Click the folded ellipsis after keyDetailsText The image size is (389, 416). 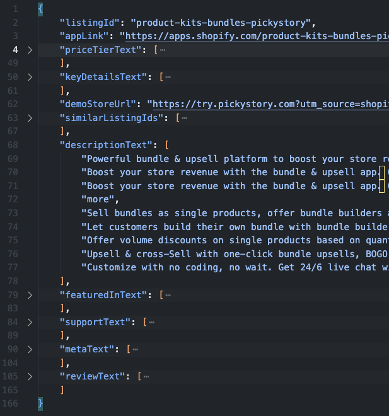click(x=168, y=77)
